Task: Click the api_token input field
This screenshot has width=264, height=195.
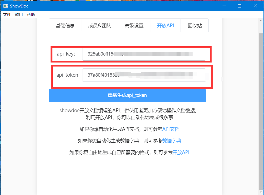Action: 144,75
